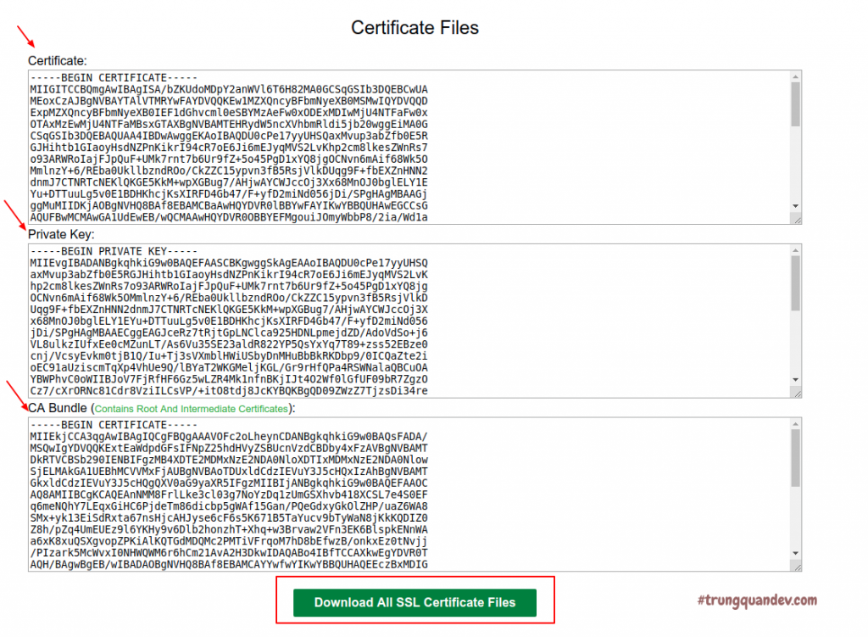Click line starting with 'Cz7/cXrORNc81Cdr8Vzi'

(229, 390)
